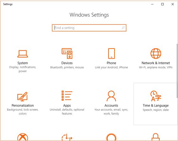Minimize the Settings window
The height and width of the screenshot is (141, 178).
tap(152, 4)
